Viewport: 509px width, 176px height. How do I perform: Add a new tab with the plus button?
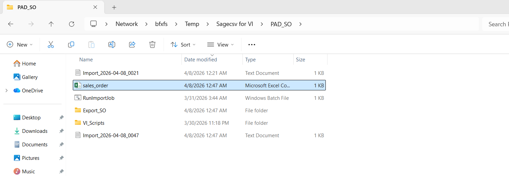pos(114,7)
